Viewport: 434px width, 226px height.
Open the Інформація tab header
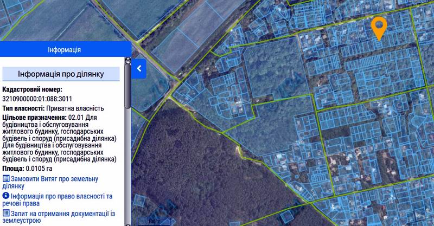pos(65,50)
